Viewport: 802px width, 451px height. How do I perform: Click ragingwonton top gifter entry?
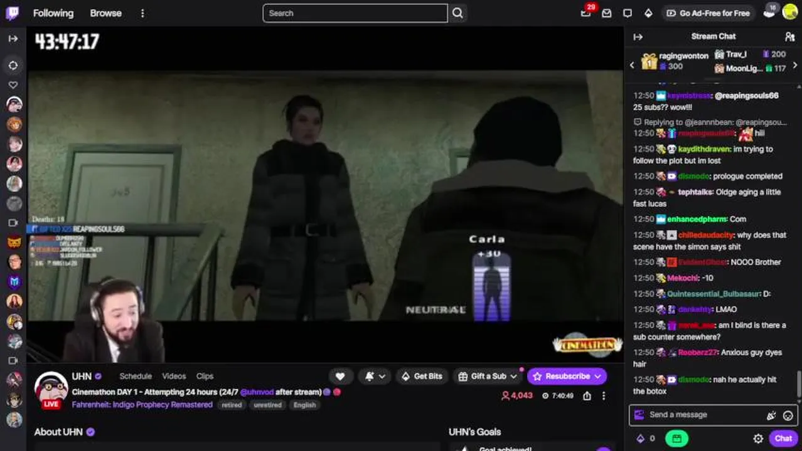click(x=675, y=61)
